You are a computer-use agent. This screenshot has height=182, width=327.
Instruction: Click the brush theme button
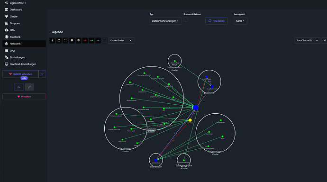pos(29,87)
